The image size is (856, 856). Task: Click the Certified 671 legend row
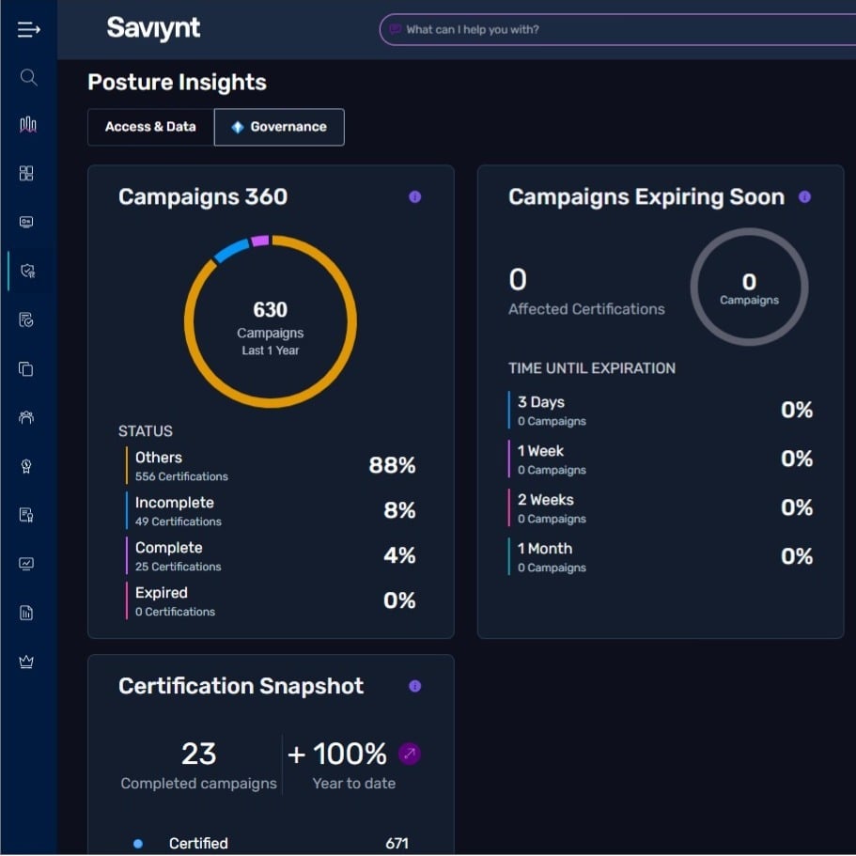click(271, 844)
